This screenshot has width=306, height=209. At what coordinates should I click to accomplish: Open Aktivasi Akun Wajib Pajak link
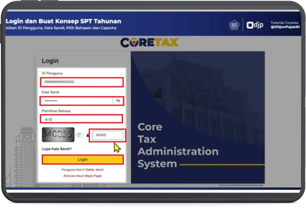(82, 176)
